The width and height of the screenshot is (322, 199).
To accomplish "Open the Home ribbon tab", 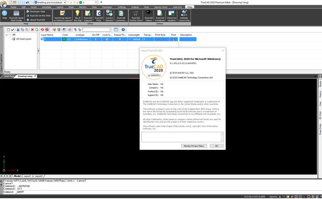I will 13,7.
